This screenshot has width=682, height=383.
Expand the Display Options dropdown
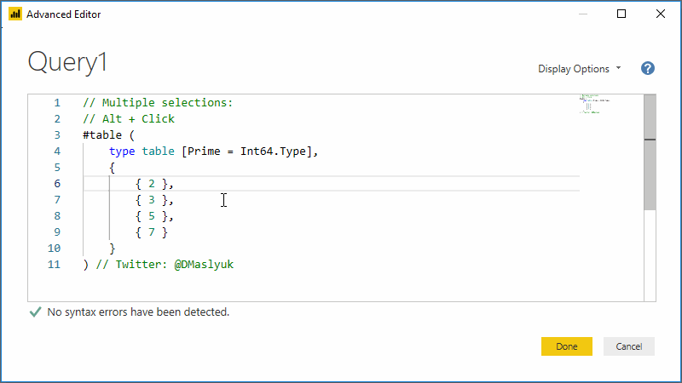pyautogui.click(x=580, y=69)
